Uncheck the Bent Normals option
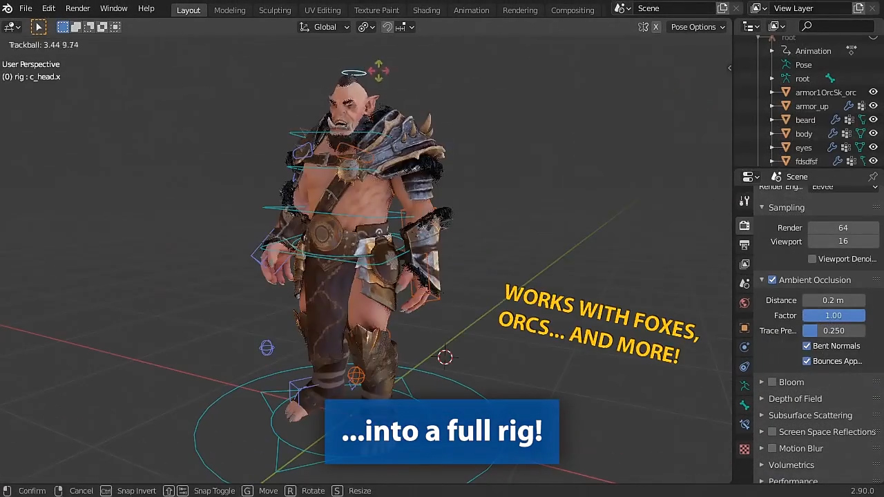 tap(807, 346)
